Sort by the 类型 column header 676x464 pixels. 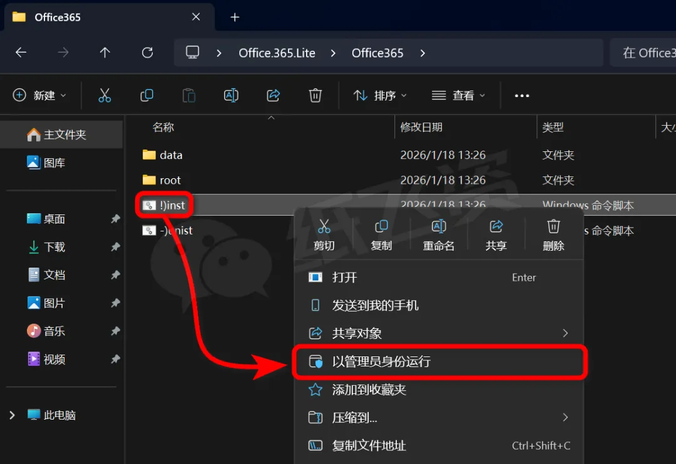pyautogui.click(x=553, y=127)
